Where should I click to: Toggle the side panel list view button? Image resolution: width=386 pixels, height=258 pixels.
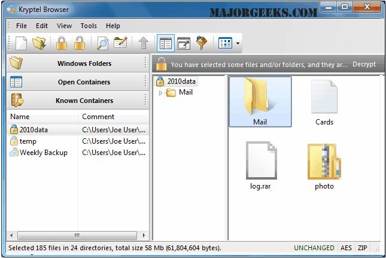coord(166,43)
